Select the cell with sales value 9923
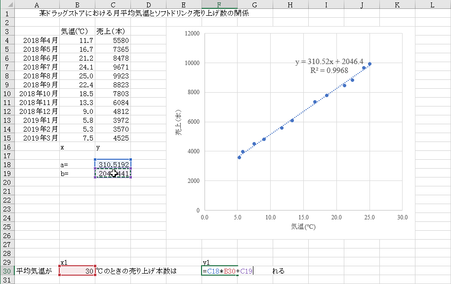Image resolution: width=451 pixels, height=284 pixels. (113, 76)
